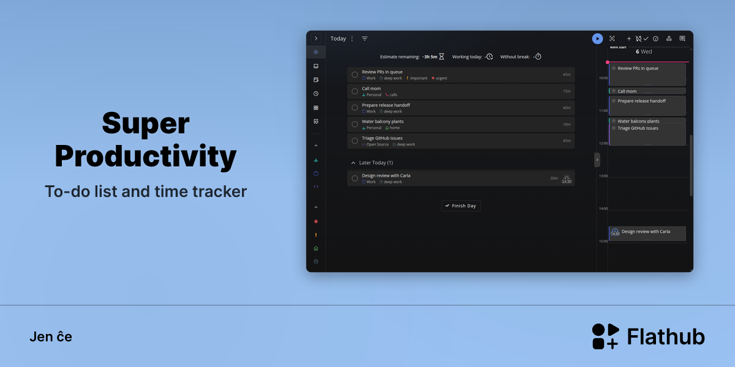735x367 pixels.
Task: Select Prepare release handoff schedule block
Action: click(x=647, y=105)
